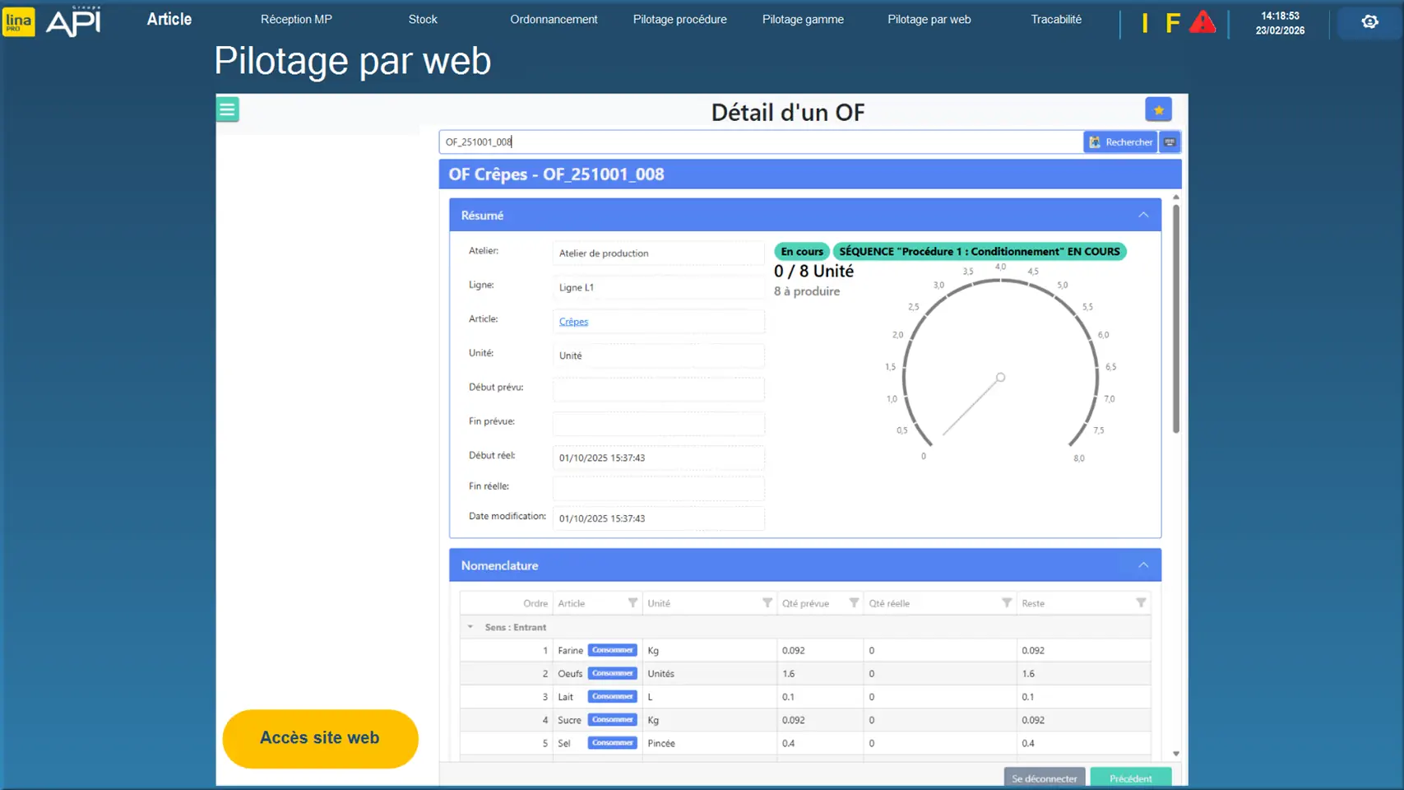The width and height of the screenshot is (1404, 790).
Task: Click the Accès site web button
Action: 320,738
